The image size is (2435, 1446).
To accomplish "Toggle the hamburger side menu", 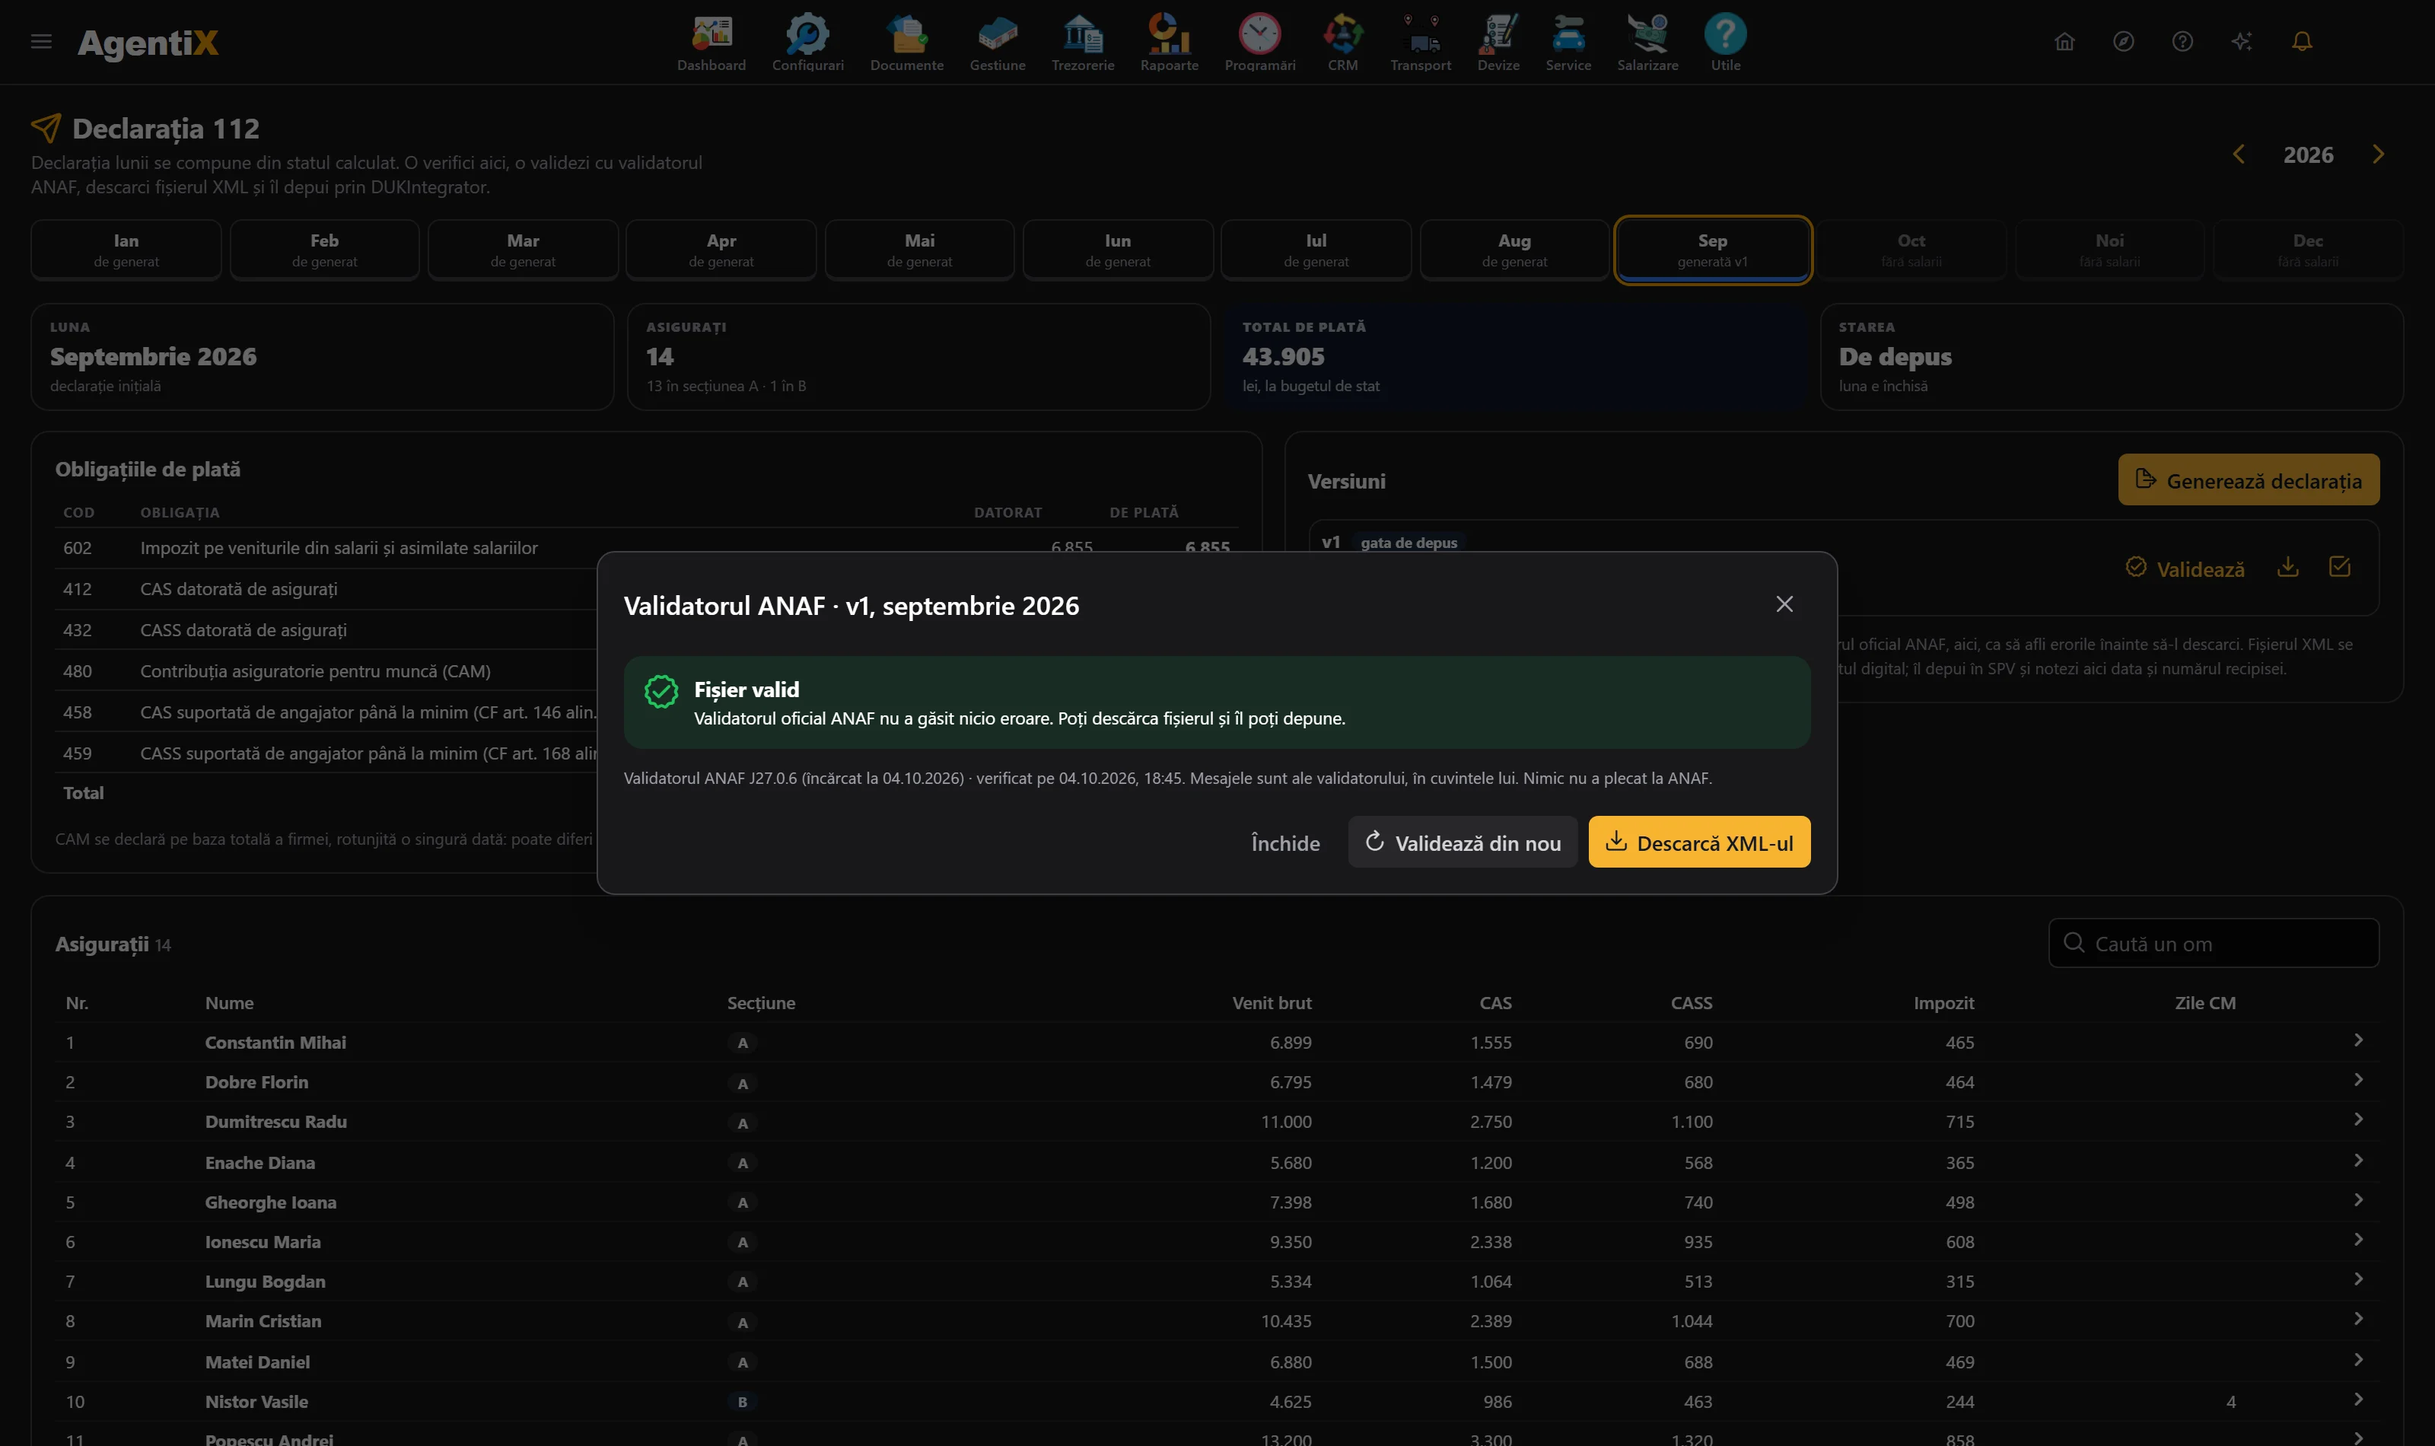I will point(41,41).
